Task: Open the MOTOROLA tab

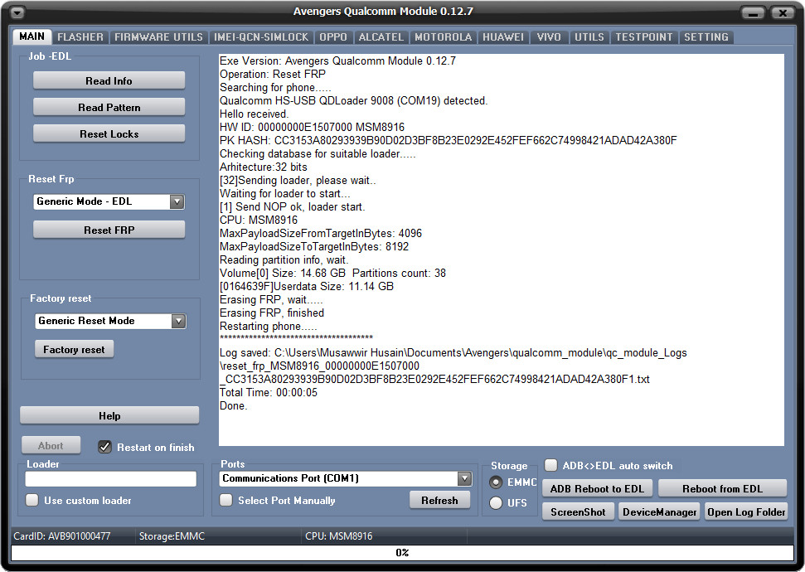Action: (443, 37)
